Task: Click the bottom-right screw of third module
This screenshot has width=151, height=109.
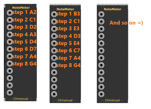Action: 122,101
